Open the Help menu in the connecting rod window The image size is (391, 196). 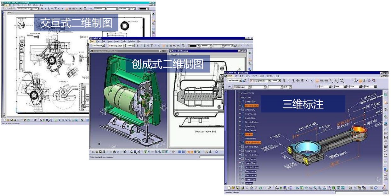click(x=278, y=76)
